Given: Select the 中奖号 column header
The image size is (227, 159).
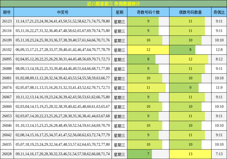Looking at the screenshot, I should tap(63, 12).
